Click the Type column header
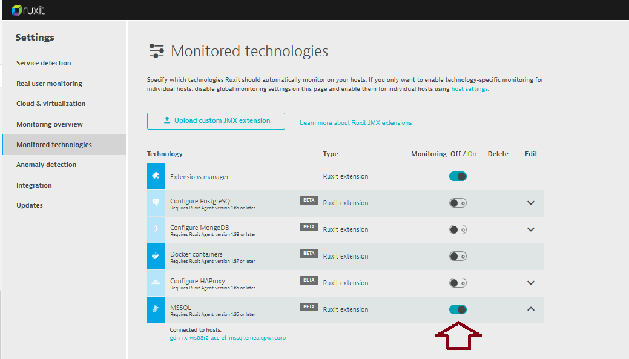The width and height of the screenshot is (629, 359). [x=331, y=154]
